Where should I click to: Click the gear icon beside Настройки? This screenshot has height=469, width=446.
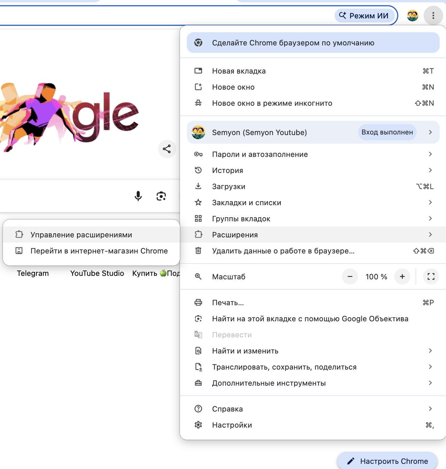pos(198,425)
